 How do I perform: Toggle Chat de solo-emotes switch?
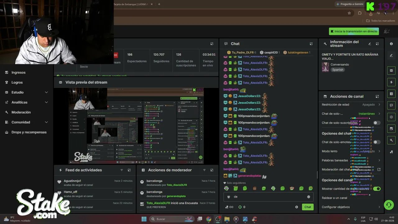click(x=377, y=142)
